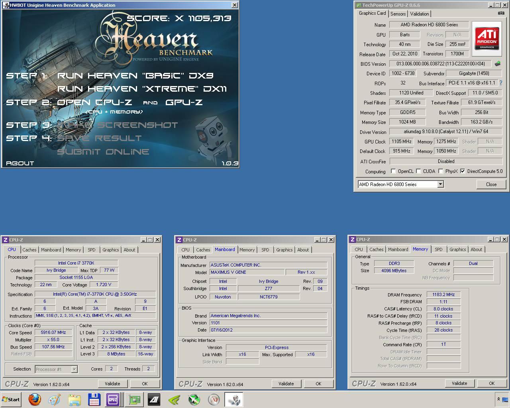Switch to CPU-Z via purple taskbar icon

112,399
